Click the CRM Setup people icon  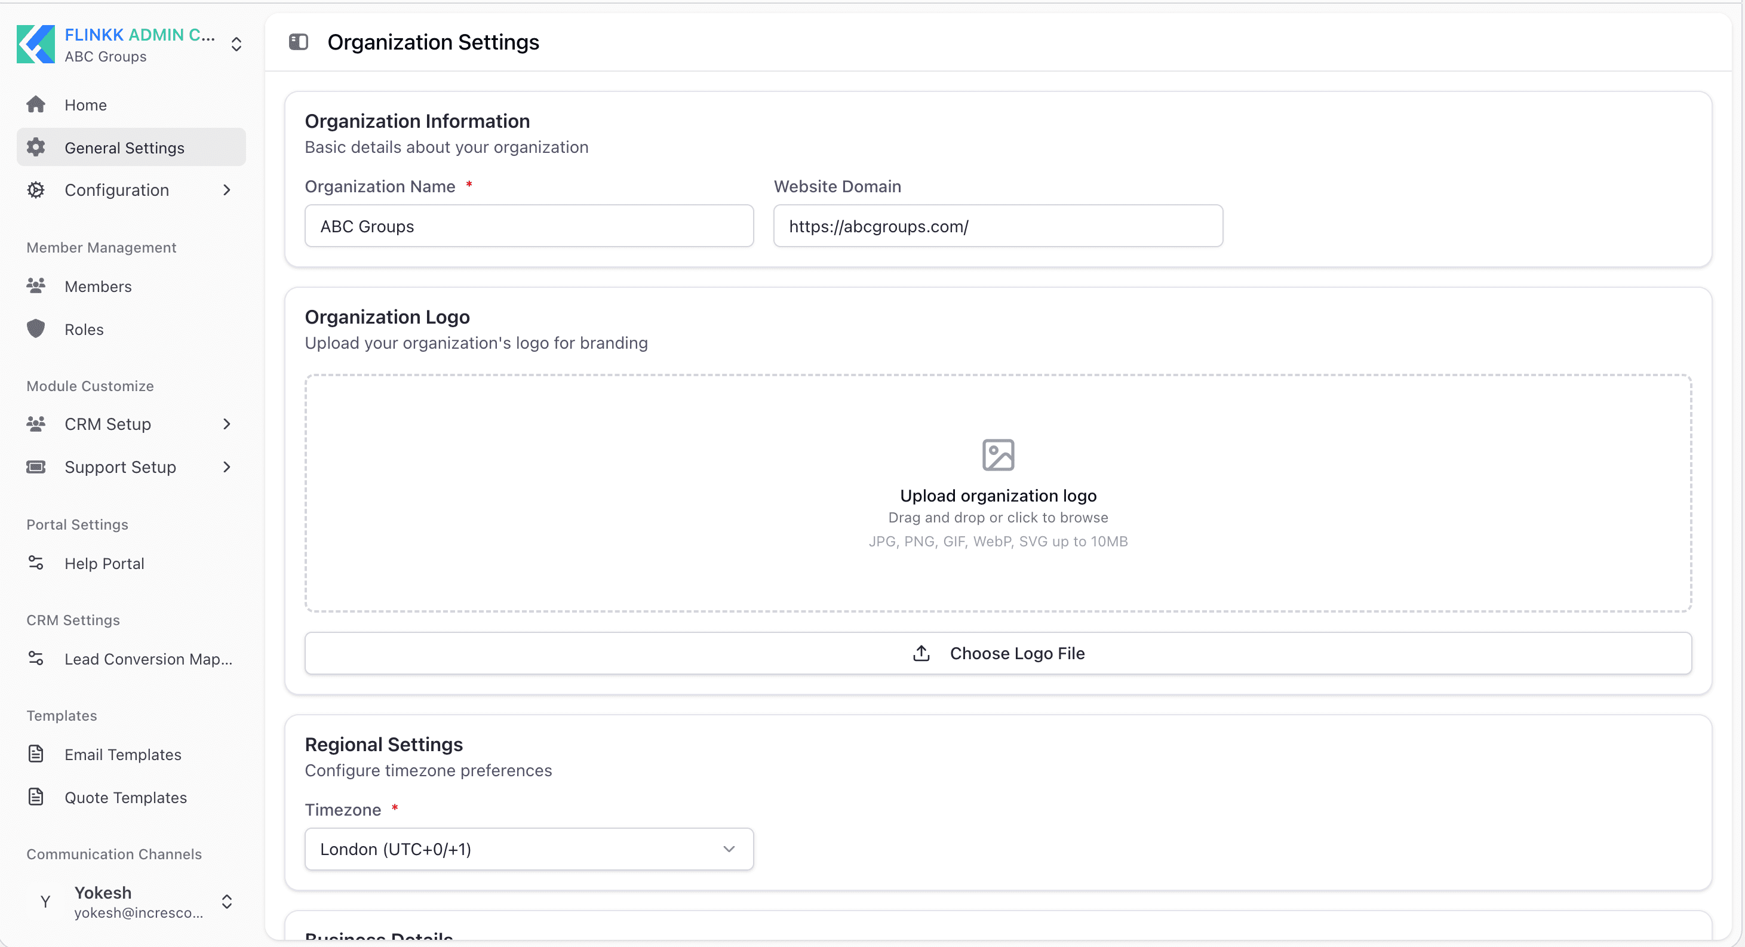pos(36,424)
